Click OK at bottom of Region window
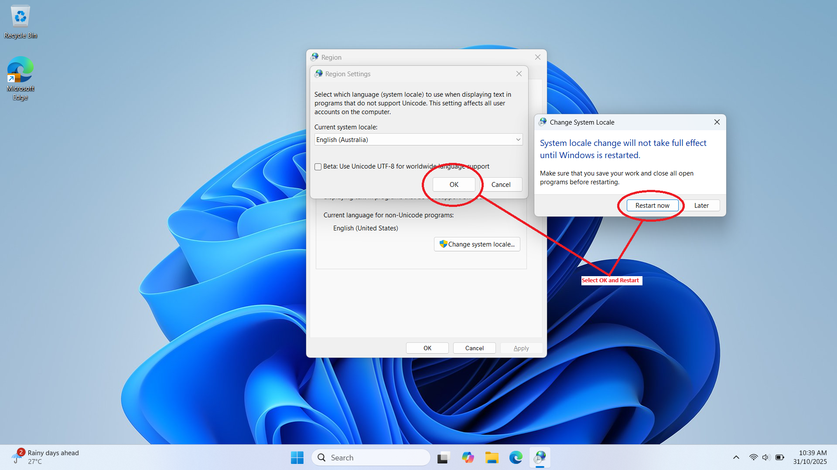837x470 pixels. click(x=427, y=348)
